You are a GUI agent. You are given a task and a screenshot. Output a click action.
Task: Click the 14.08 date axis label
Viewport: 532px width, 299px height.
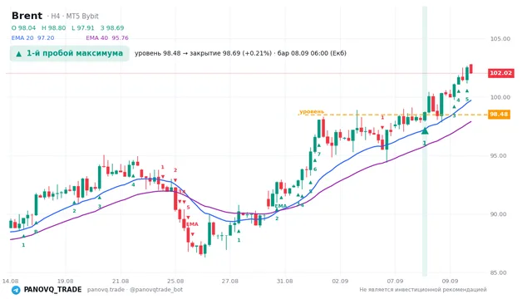tap(10, 281)
